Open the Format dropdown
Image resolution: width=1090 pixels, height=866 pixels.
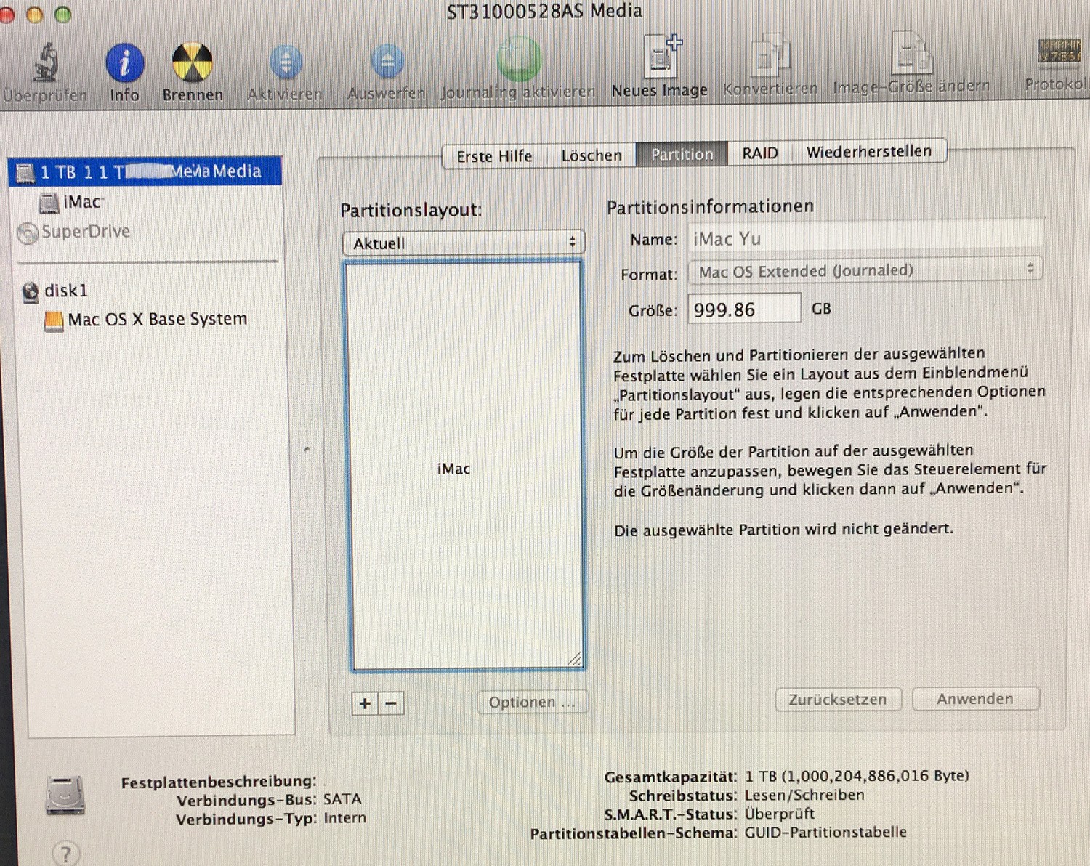click(865, 270)
